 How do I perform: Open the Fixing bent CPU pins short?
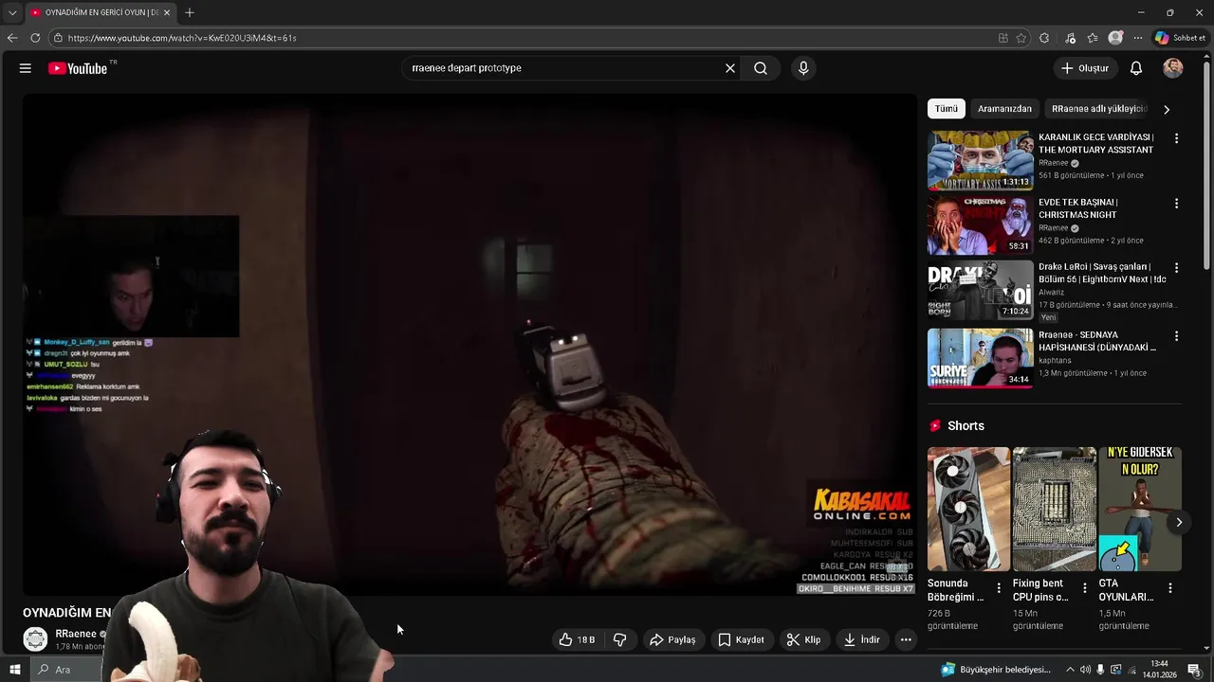pos(1054,509)
